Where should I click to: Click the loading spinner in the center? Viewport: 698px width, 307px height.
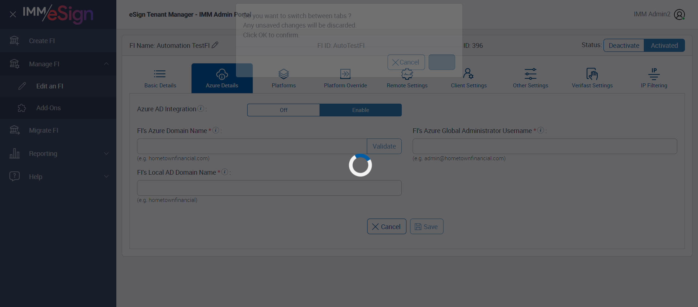(360, 165)
